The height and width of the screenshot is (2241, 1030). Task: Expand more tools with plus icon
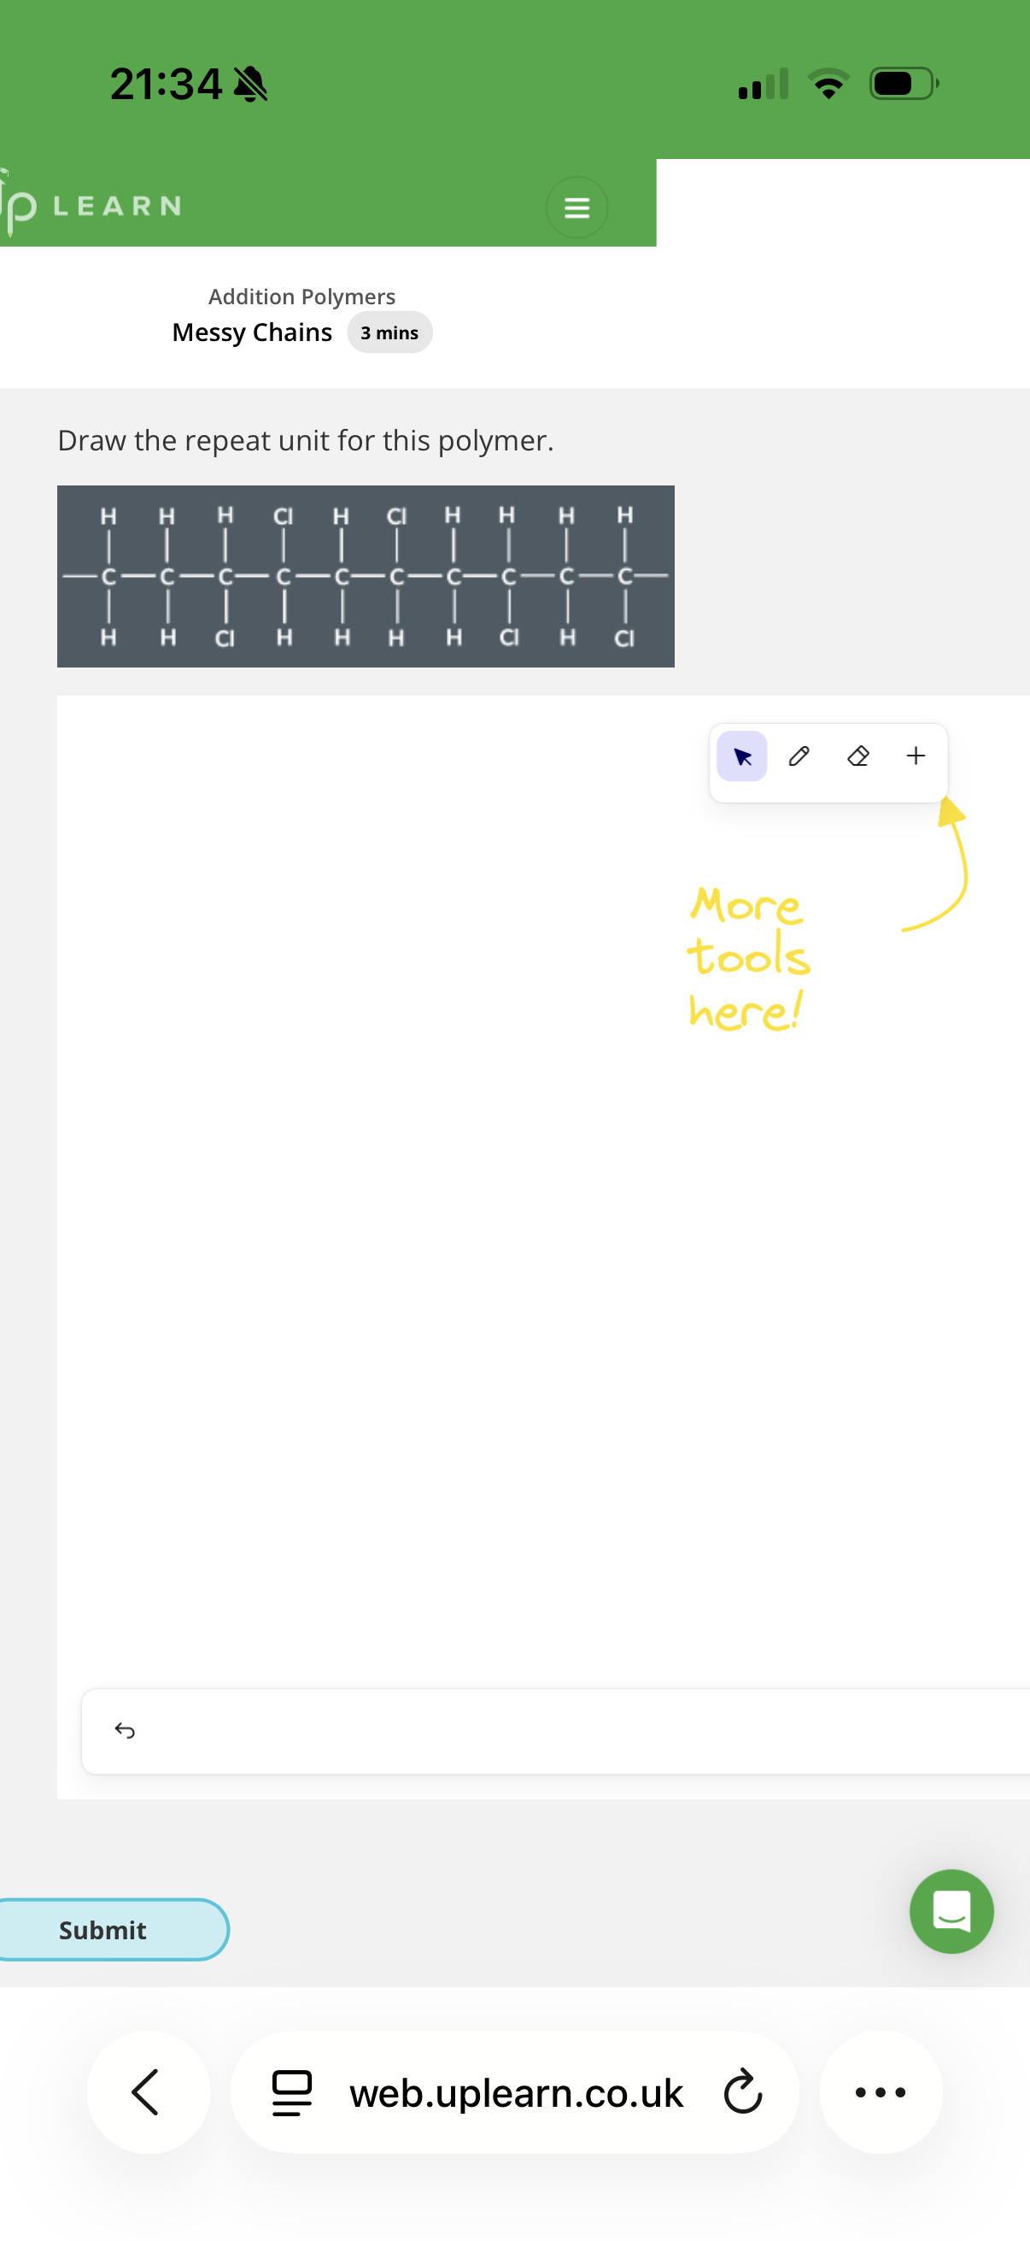click(916, 757)
